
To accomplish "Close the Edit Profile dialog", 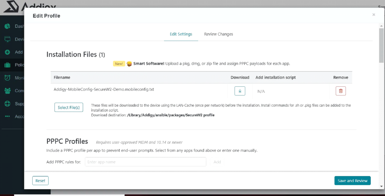I will (x=373, y=15).
